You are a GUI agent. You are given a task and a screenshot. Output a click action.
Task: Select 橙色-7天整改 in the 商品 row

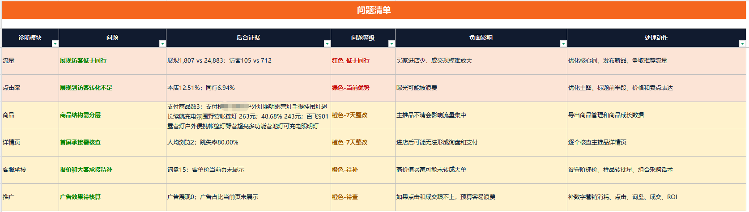click(x=363, y=115)
